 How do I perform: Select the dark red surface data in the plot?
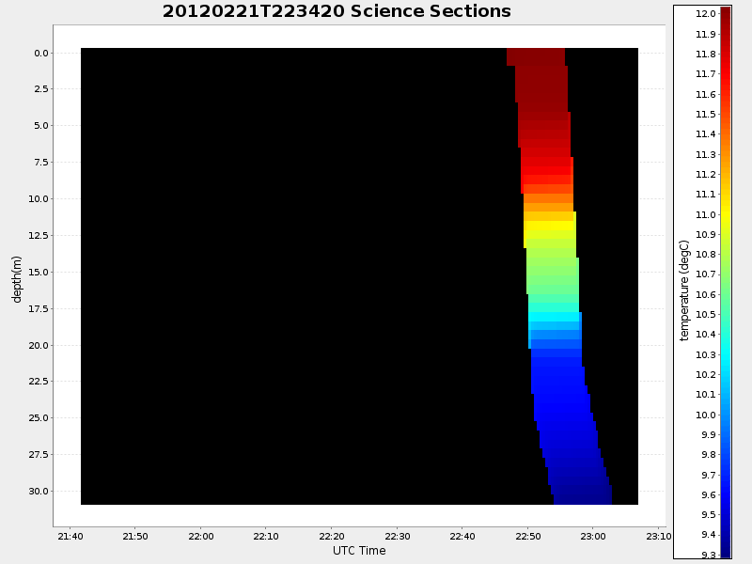538,56
